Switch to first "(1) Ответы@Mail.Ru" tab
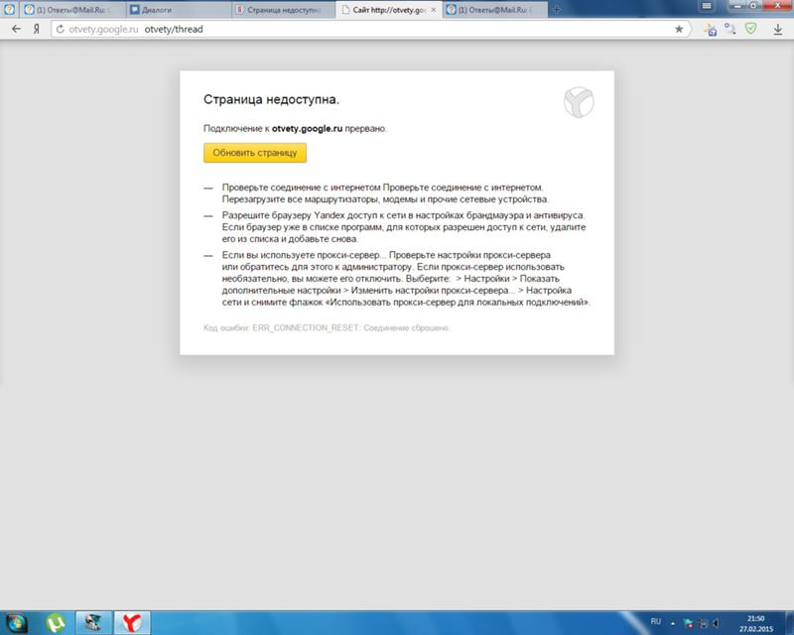The image size is (794, 635). (x=71, y=10)
